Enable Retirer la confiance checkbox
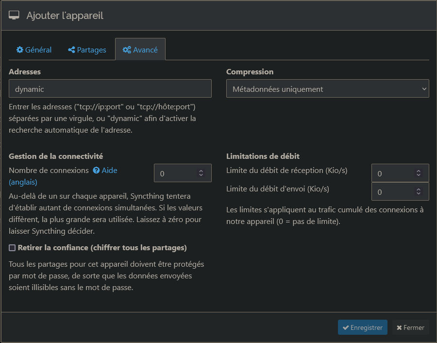The height and width of the screenshot is (343, 437). 12,248
